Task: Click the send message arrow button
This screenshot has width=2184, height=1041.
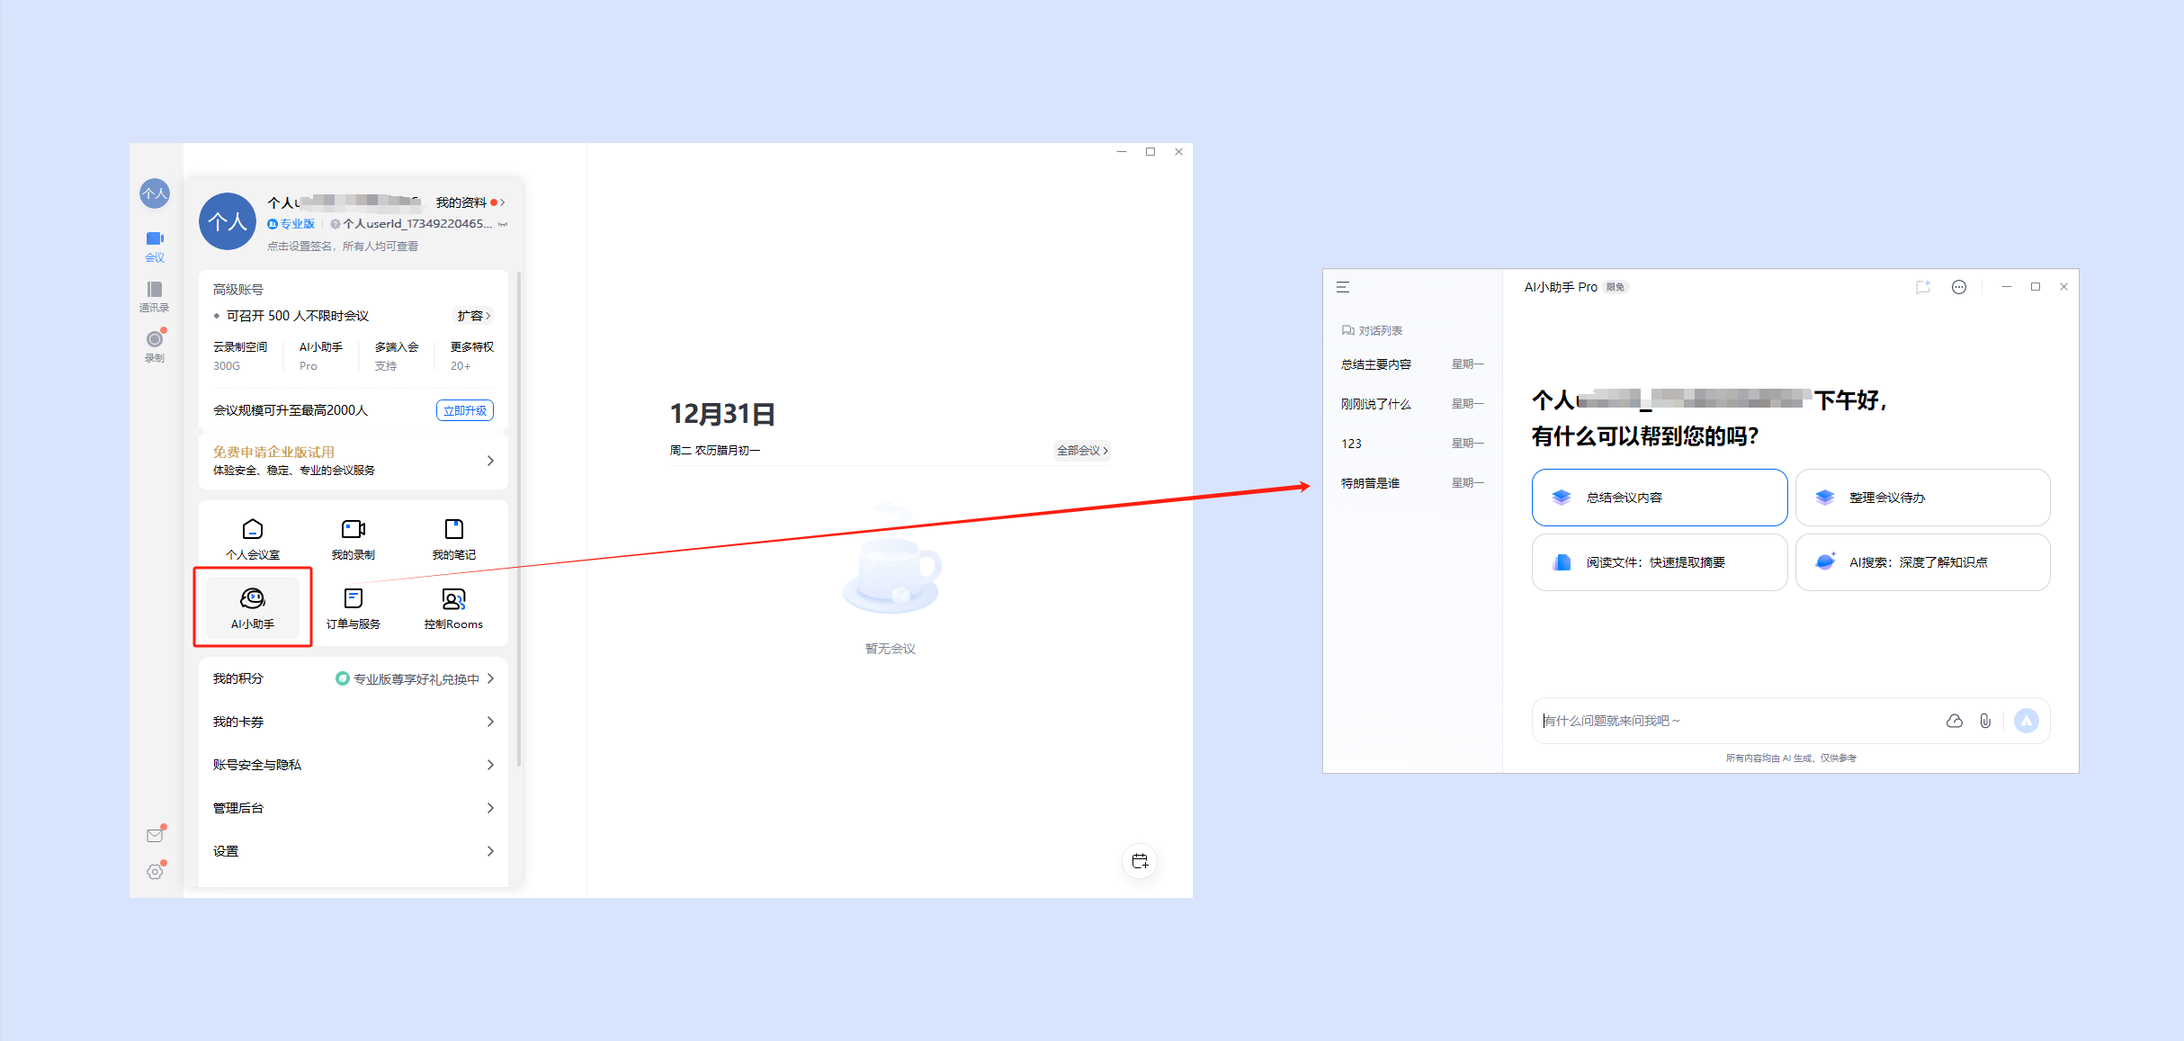Action: pos(2027,721)
